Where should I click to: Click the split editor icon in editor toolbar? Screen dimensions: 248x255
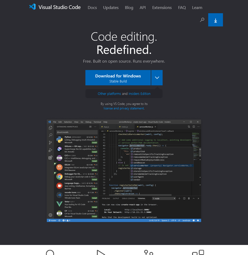pyautogui.click(x=194, y=127)
